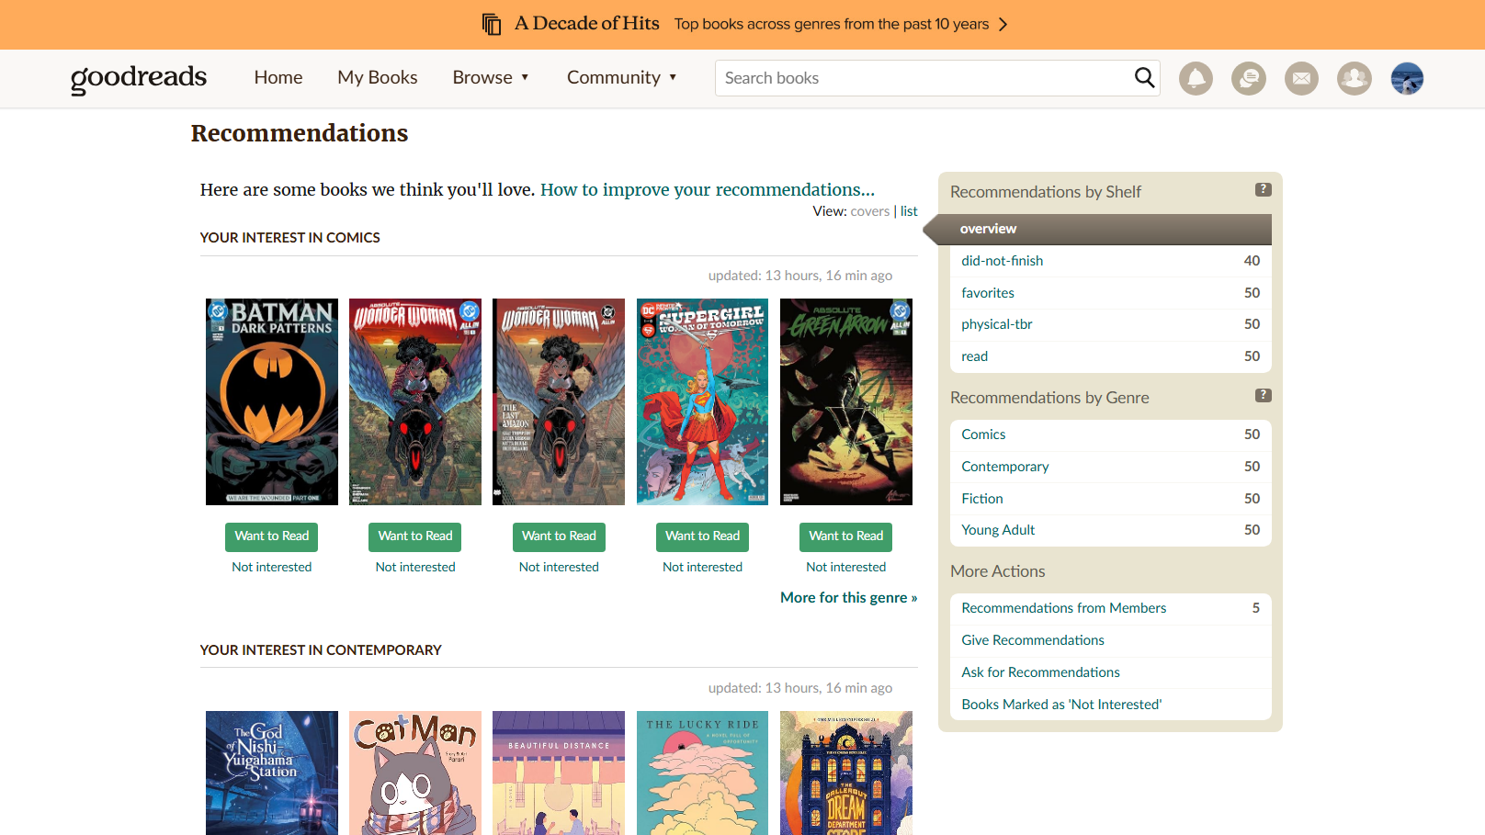Mark Wonder Woman Last Amazon Not interested
Screen dimensions: 1485x835
pyautogui.click(x=559, y=567)
